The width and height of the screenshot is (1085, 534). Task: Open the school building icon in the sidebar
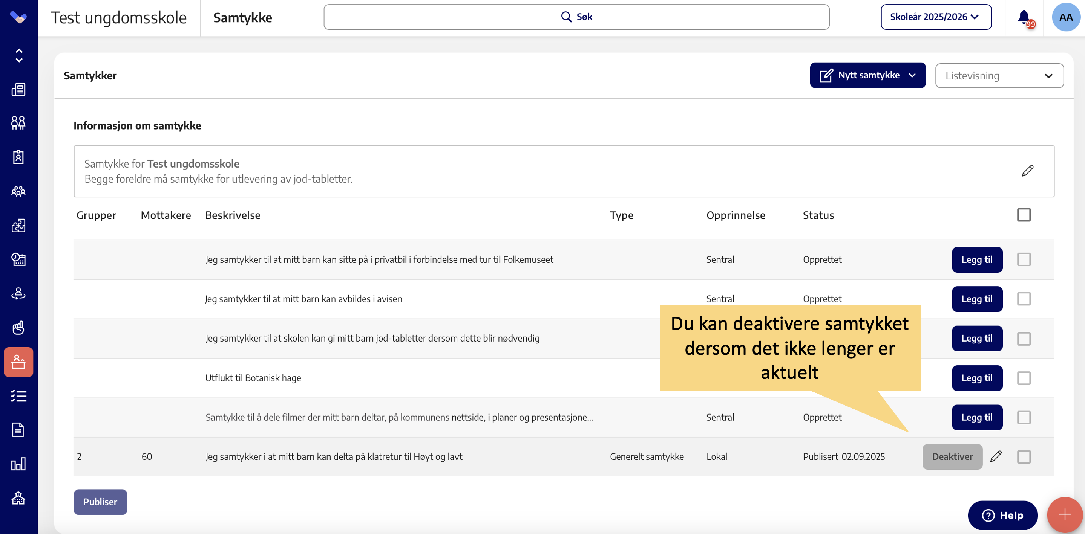click(18, 498)
